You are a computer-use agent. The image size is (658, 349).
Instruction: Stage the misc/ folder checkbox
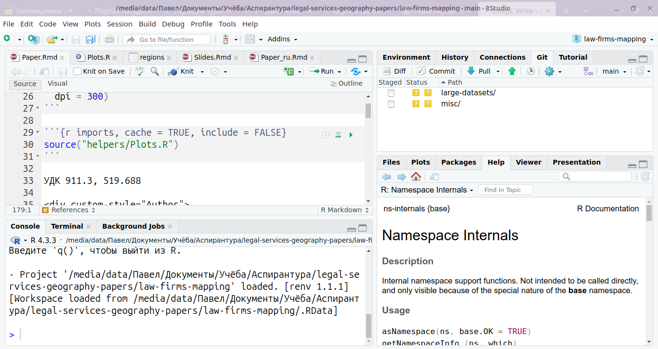click(x=391, y=104)
